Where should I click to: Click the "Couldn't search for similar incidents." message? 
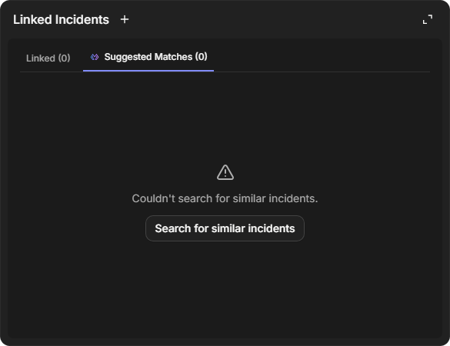tap(225, 198)
